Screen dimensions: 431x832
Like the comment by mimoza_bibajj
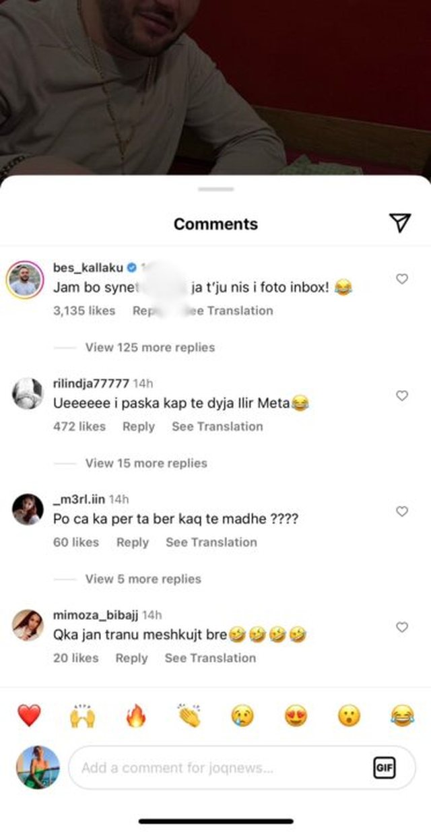click(402, 627)
